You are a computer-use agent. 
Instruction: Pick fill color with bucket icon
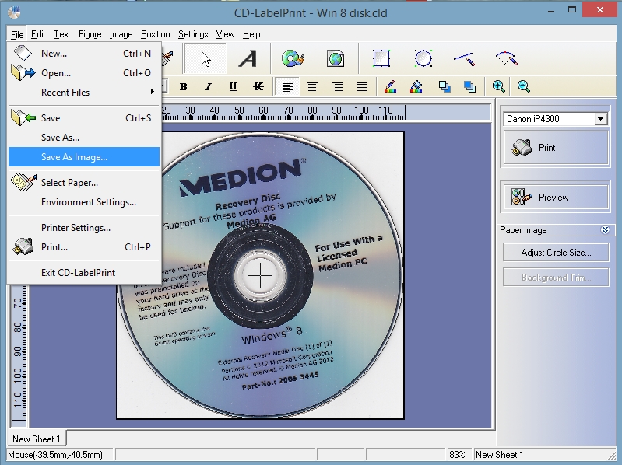point(416,86)
